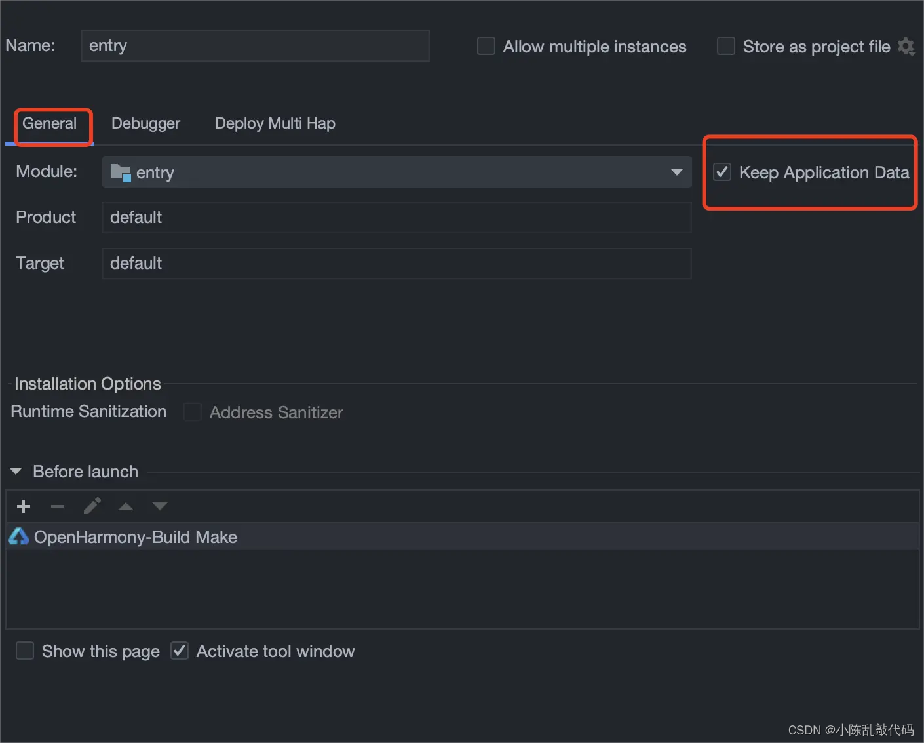Open the Deploy Multi Hap tab
The height and width of the screenshot is (743, 924).
coord(275,123)
